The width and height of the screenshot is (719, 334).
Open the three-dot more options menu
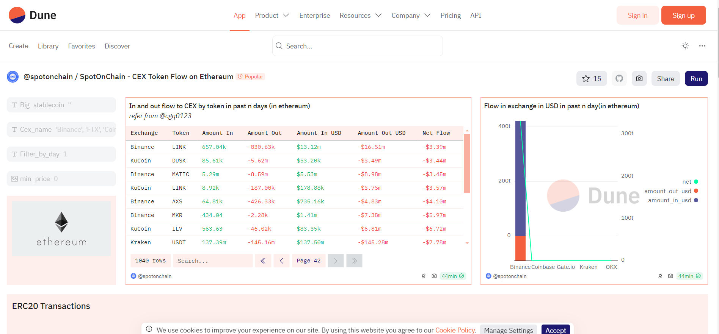tap(702, 46)
